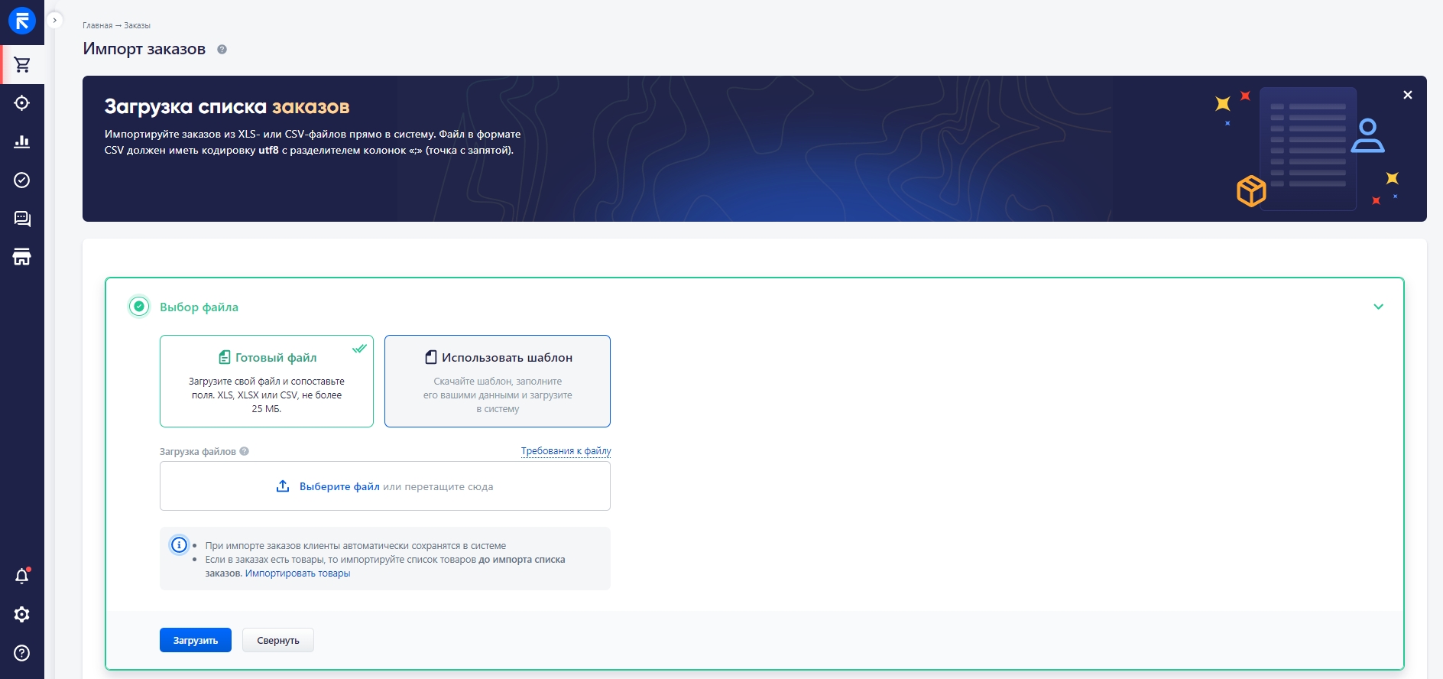Open the chat messages sidebar icon
The image size is (1443, 679).
(x=22, y=219)
